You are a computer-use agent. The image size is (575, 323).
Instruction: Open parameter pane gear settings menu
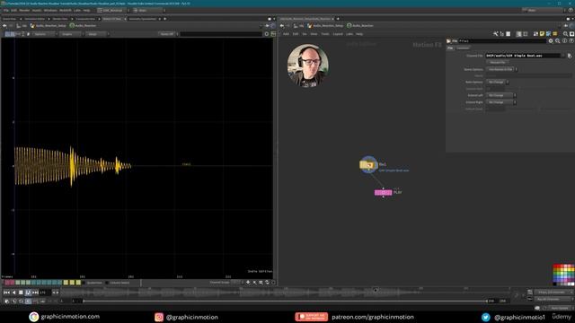click(x=551, y=41)
